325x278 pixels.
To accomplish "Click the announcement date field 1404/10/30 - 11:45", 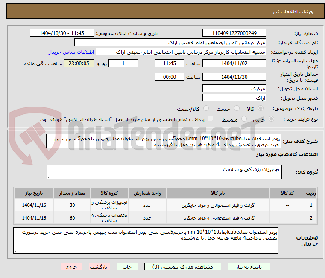I will pyautogui.click(x=62, y=33).
